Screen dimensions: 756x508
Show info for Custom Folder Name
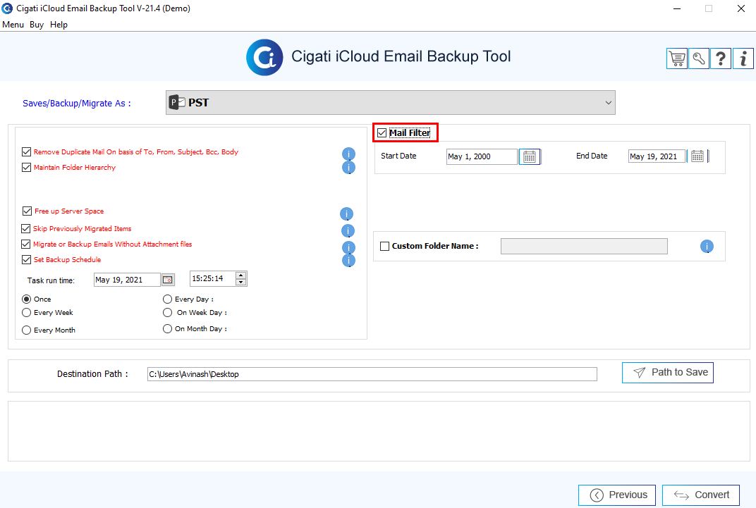click(707, 247)
